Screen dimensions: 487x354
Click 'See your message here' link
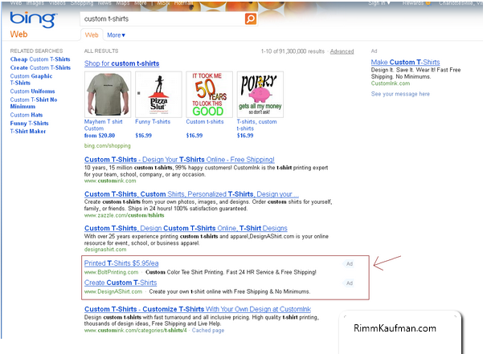[400, 94]
